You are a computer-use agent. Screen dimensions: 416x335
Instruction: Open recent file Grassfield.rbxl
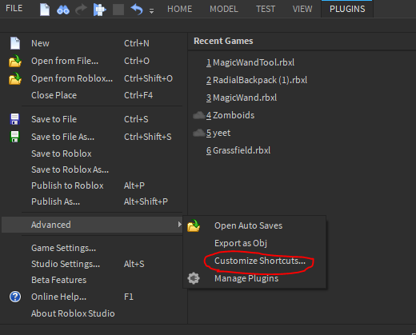238,150
